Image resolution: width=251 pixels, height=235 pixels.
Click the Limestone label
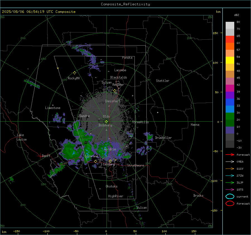click(53, 108)
